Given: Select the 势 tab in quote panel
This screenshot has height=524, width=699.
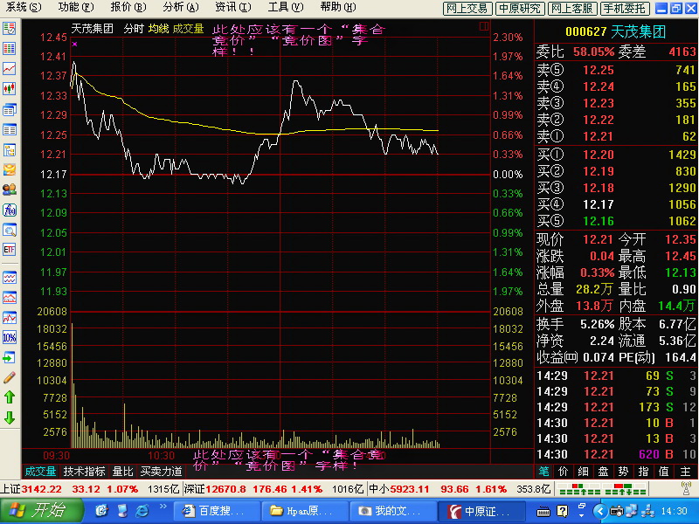Looking at the screenshot, I should pos(623,472).
